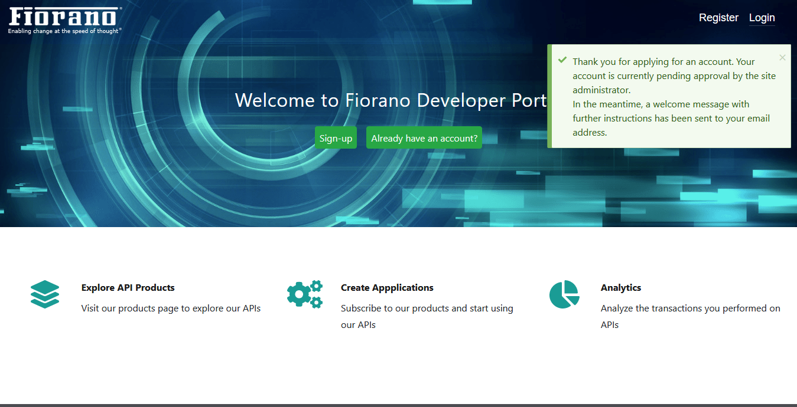Click the gears Create Applications icon
The width and height of the screenshot is (797, 407).
(x=305, y=294)
